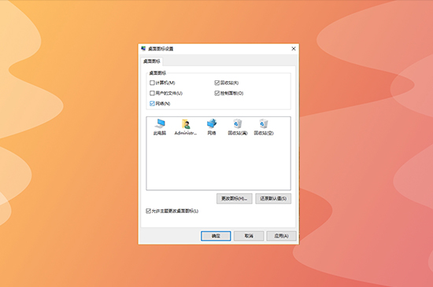Select the 网络 network icon in preview

coord(212,127)
